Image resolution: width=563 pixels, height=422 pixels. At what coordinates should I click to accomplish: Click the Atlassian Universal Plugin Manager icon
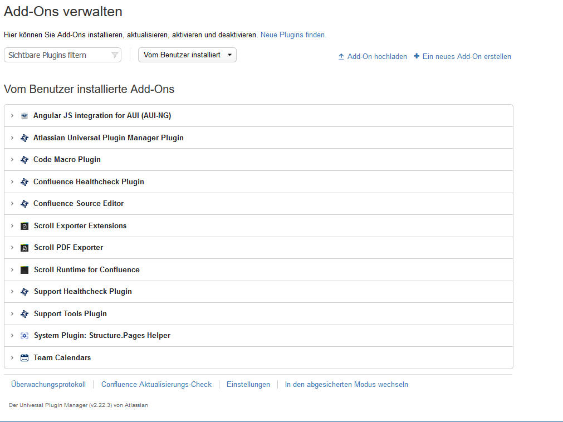[25, 138]
